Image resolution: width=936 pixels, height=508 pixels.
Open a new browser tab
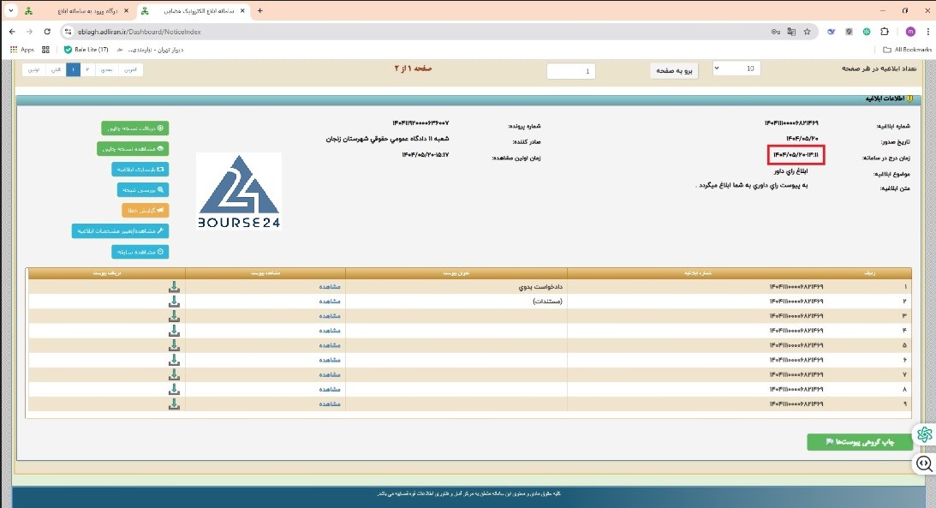tap(259, 11)
